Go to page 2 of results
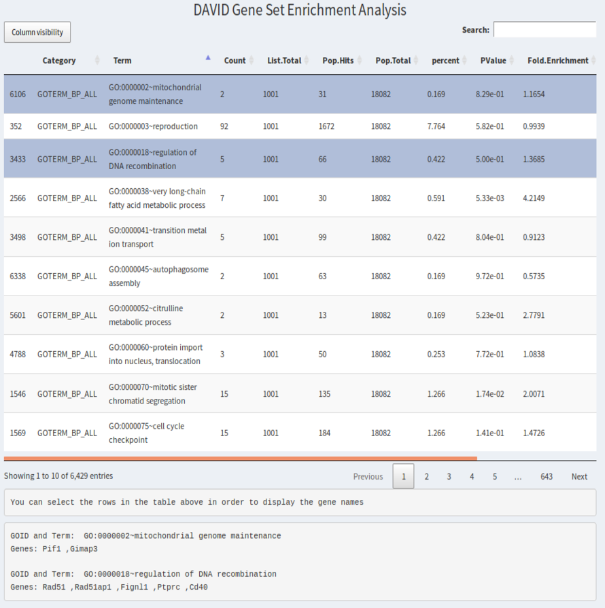 click(x=427, y=476)
